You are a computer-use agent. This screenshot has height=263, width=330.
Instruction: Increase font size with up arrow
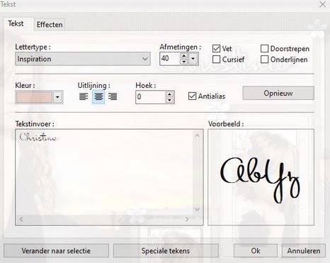184,56
